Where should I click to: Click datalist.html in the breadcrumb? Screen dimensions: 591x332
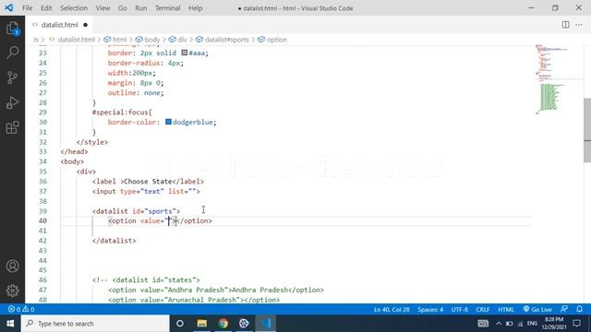click(76, 40)
